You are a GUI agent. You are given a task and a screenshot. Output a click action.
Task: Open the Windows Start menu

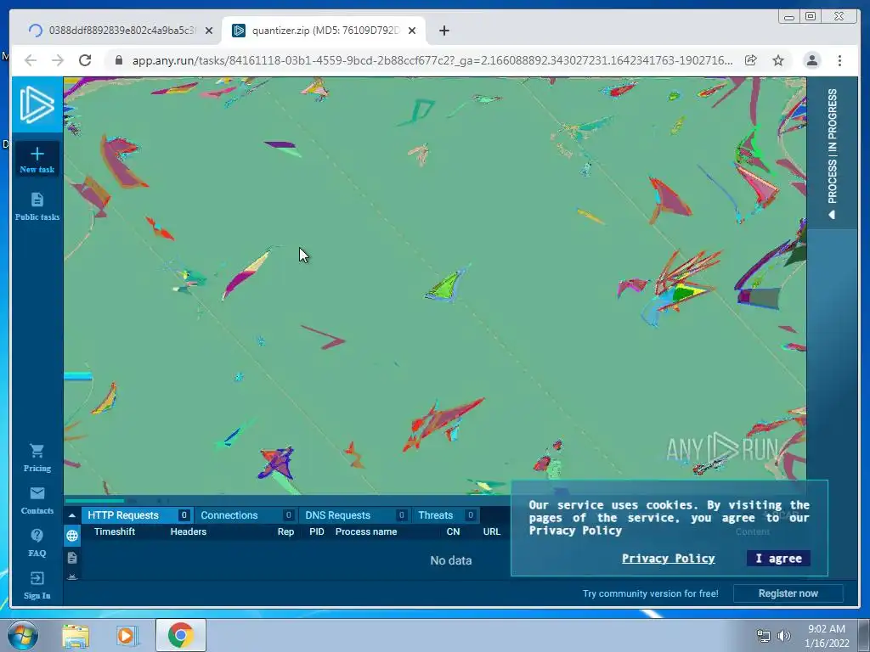tap(22, 635)
